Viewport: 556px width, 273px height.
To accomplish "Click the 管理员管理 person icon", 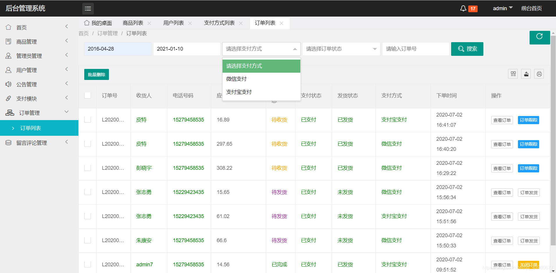I will (8, 56).
